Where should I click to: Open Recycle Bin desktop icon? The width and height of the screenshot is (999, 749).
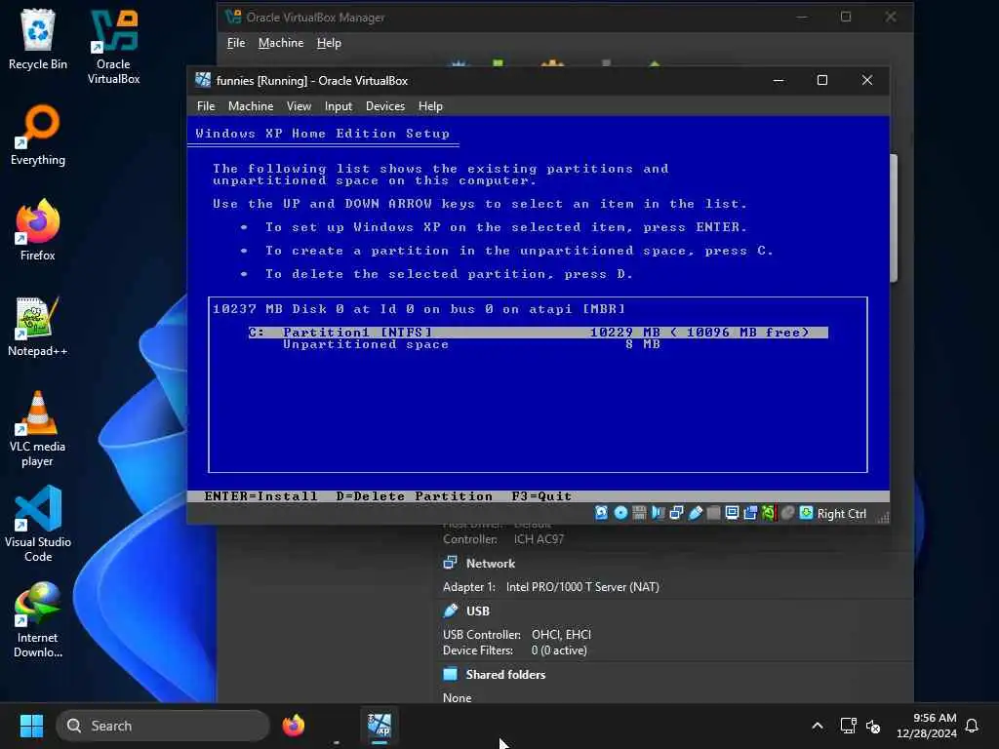38,39
